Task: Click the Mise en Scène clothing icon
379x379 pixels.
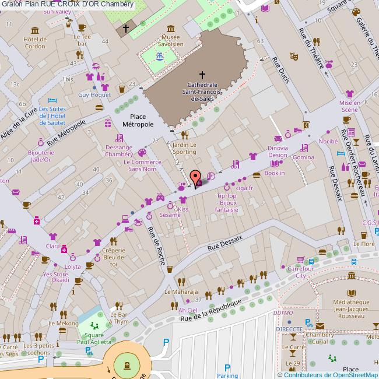Action: [349, 93]
